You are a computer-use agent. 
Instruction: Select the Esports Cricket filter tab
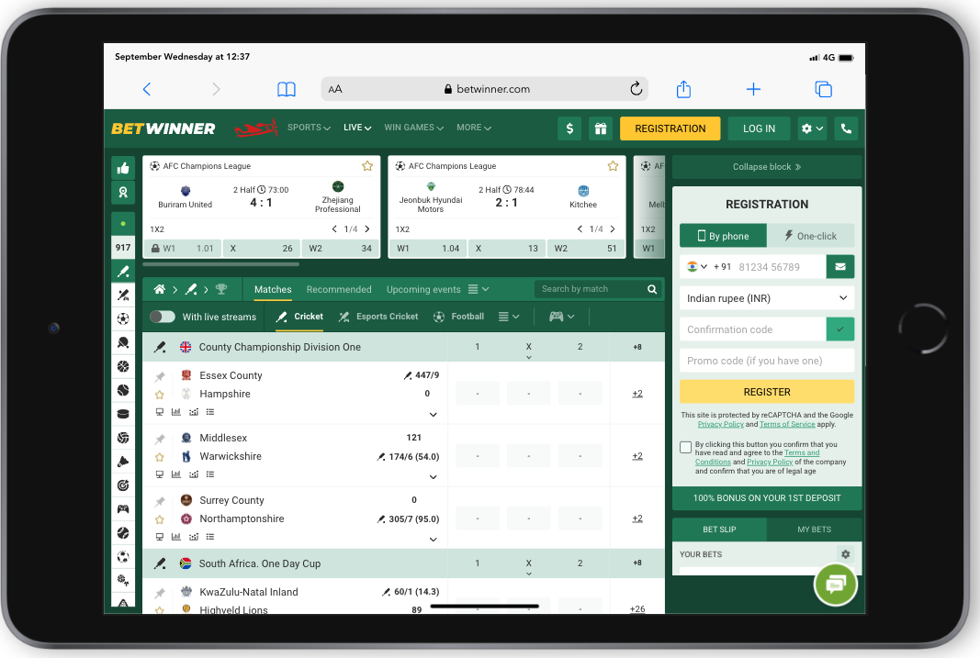click(x=378, y=317)
